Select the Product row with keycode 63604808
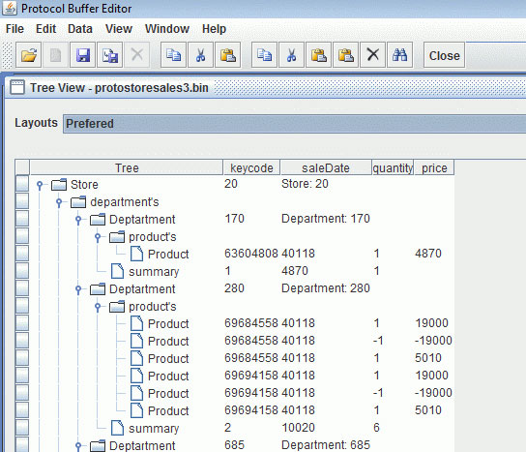 pos(235,254)
